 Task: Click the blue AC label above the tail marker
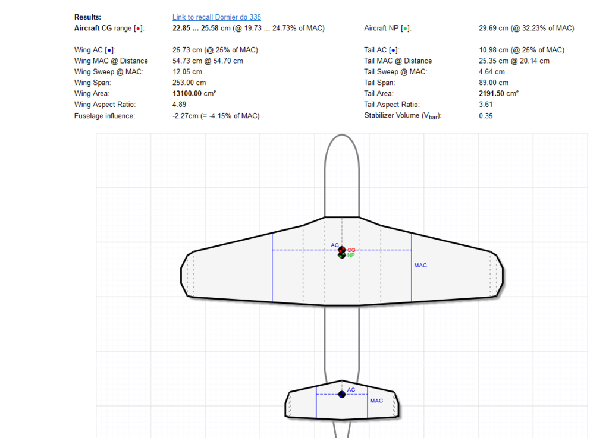[x=351, y=390]
